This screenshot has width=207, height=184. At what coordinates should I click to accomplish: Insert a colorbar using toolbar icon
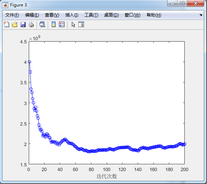coord(54,24)
